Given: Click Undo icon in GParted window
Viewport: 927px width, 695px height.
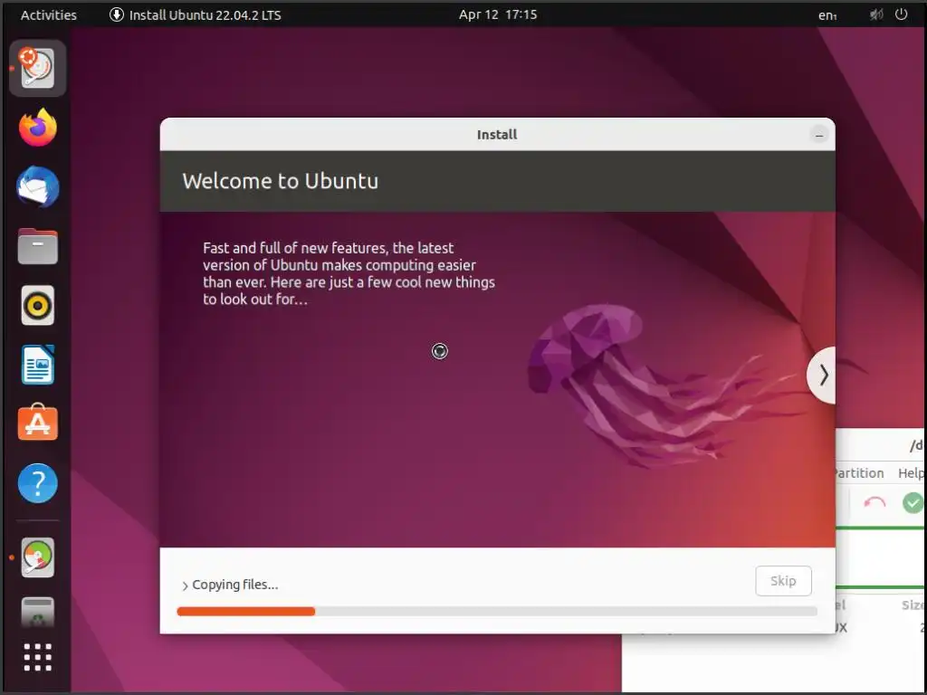Looking at the screenshot, I should pyautogui.click(x=874, y=503).
